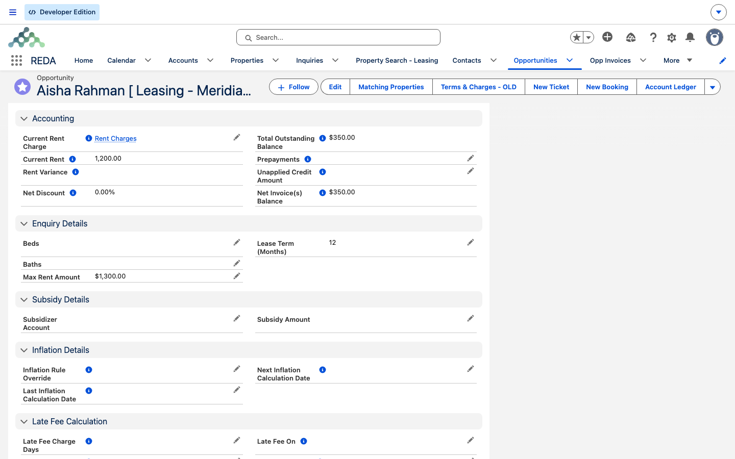Edit the Max Rent Amount field
Image resolution: width=735 pixels, height=459 pixels.
(x=237, y=276)
